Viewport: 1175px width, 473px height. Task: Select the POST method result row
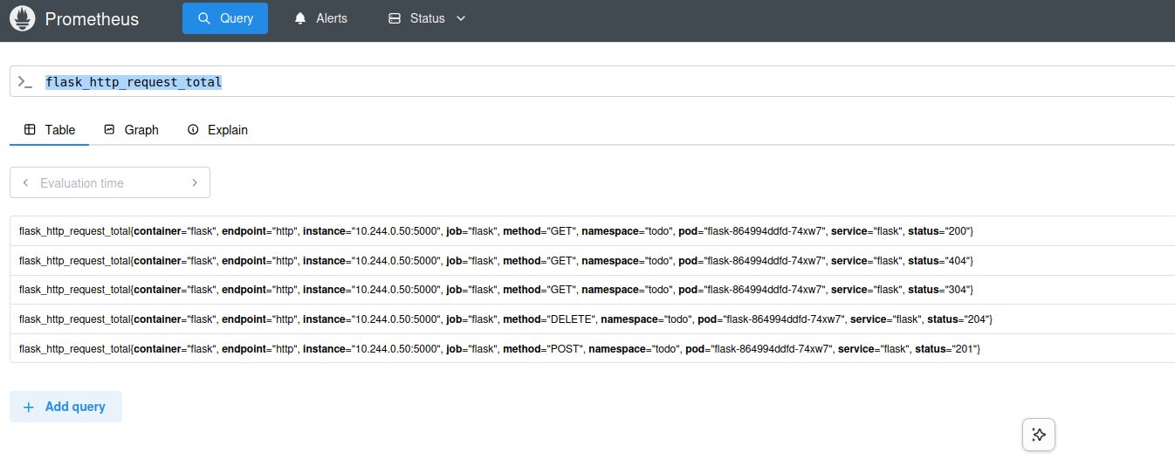click(x=593, y=348)
